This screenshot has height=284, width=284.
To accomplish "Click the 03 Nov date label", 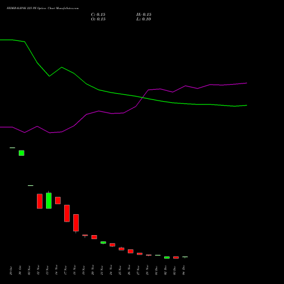I will click(x=29, y=270).
